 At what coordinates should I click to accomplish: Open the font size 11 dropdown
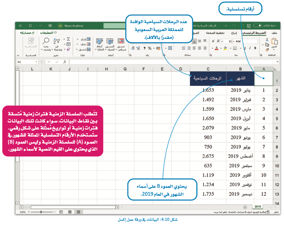222,41
